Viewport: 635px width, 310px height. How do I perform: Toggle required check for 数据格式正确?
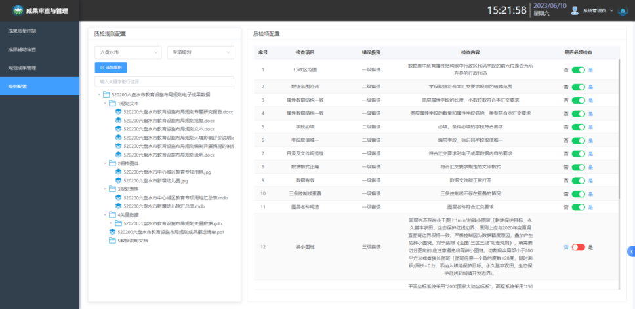(x=579, y=166)
